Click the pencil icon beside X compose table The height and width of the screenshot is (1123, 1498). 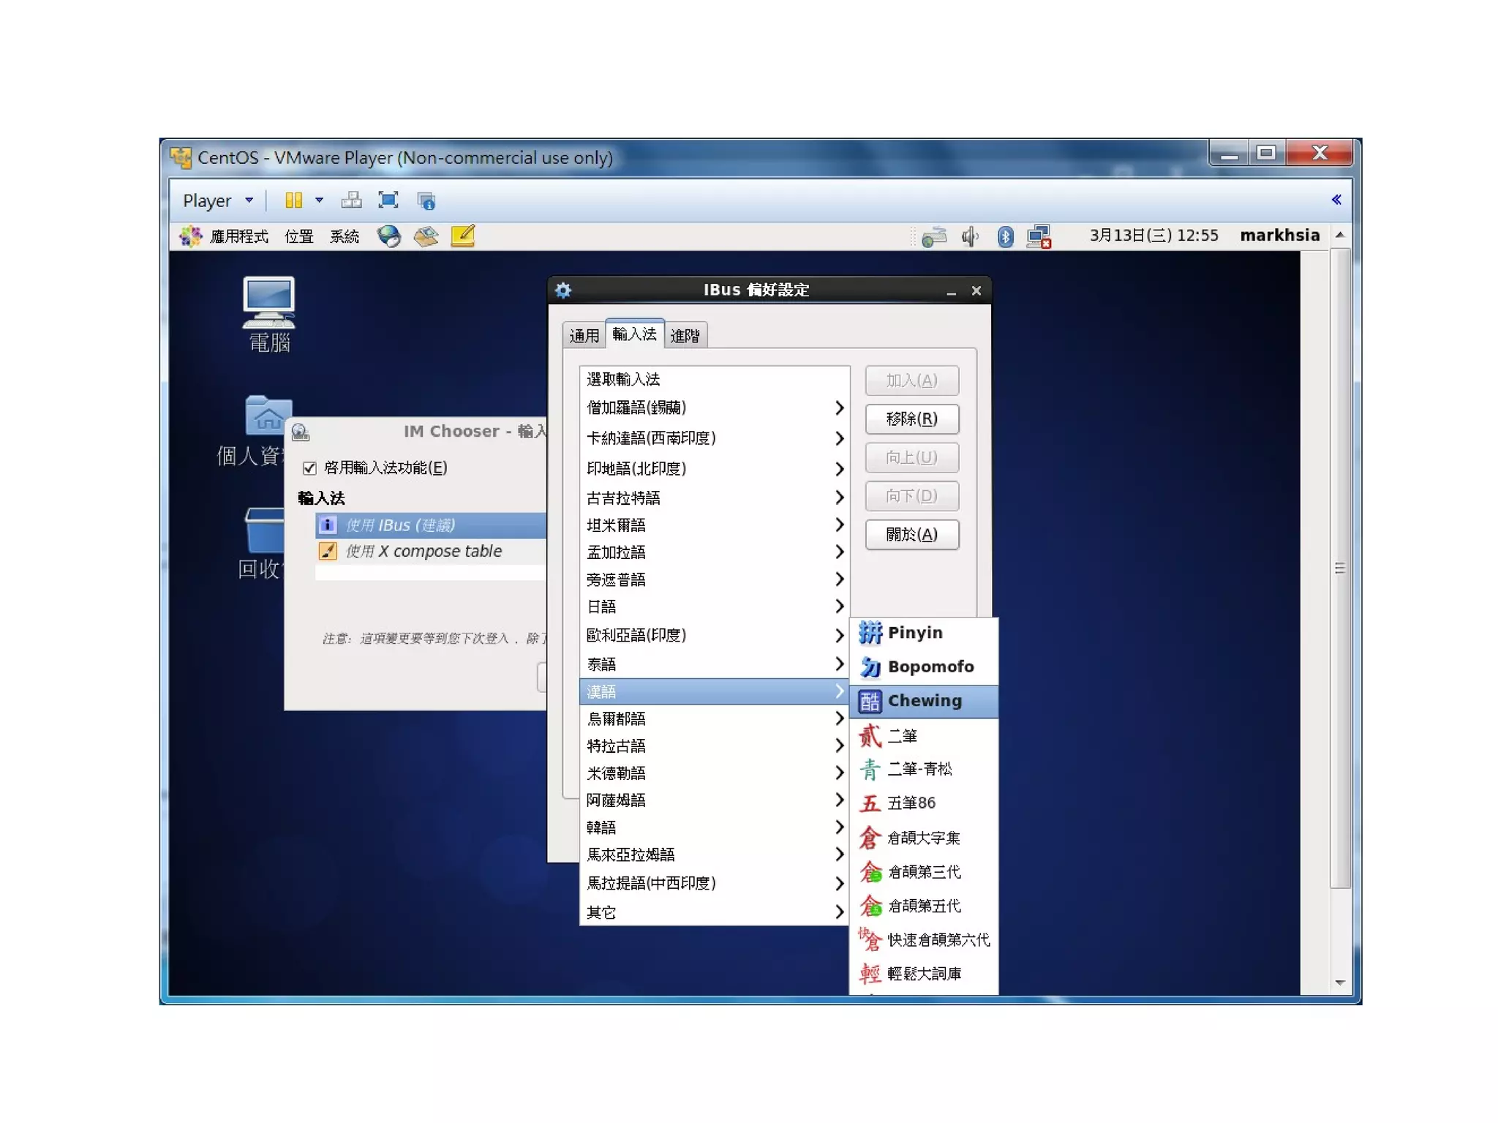(328, 551)
